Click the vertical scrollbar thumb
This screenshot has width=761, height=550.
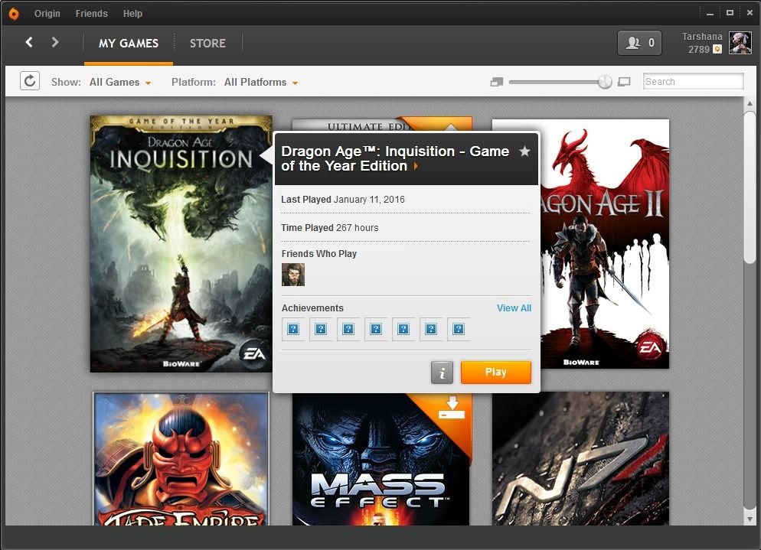(750, 187)
